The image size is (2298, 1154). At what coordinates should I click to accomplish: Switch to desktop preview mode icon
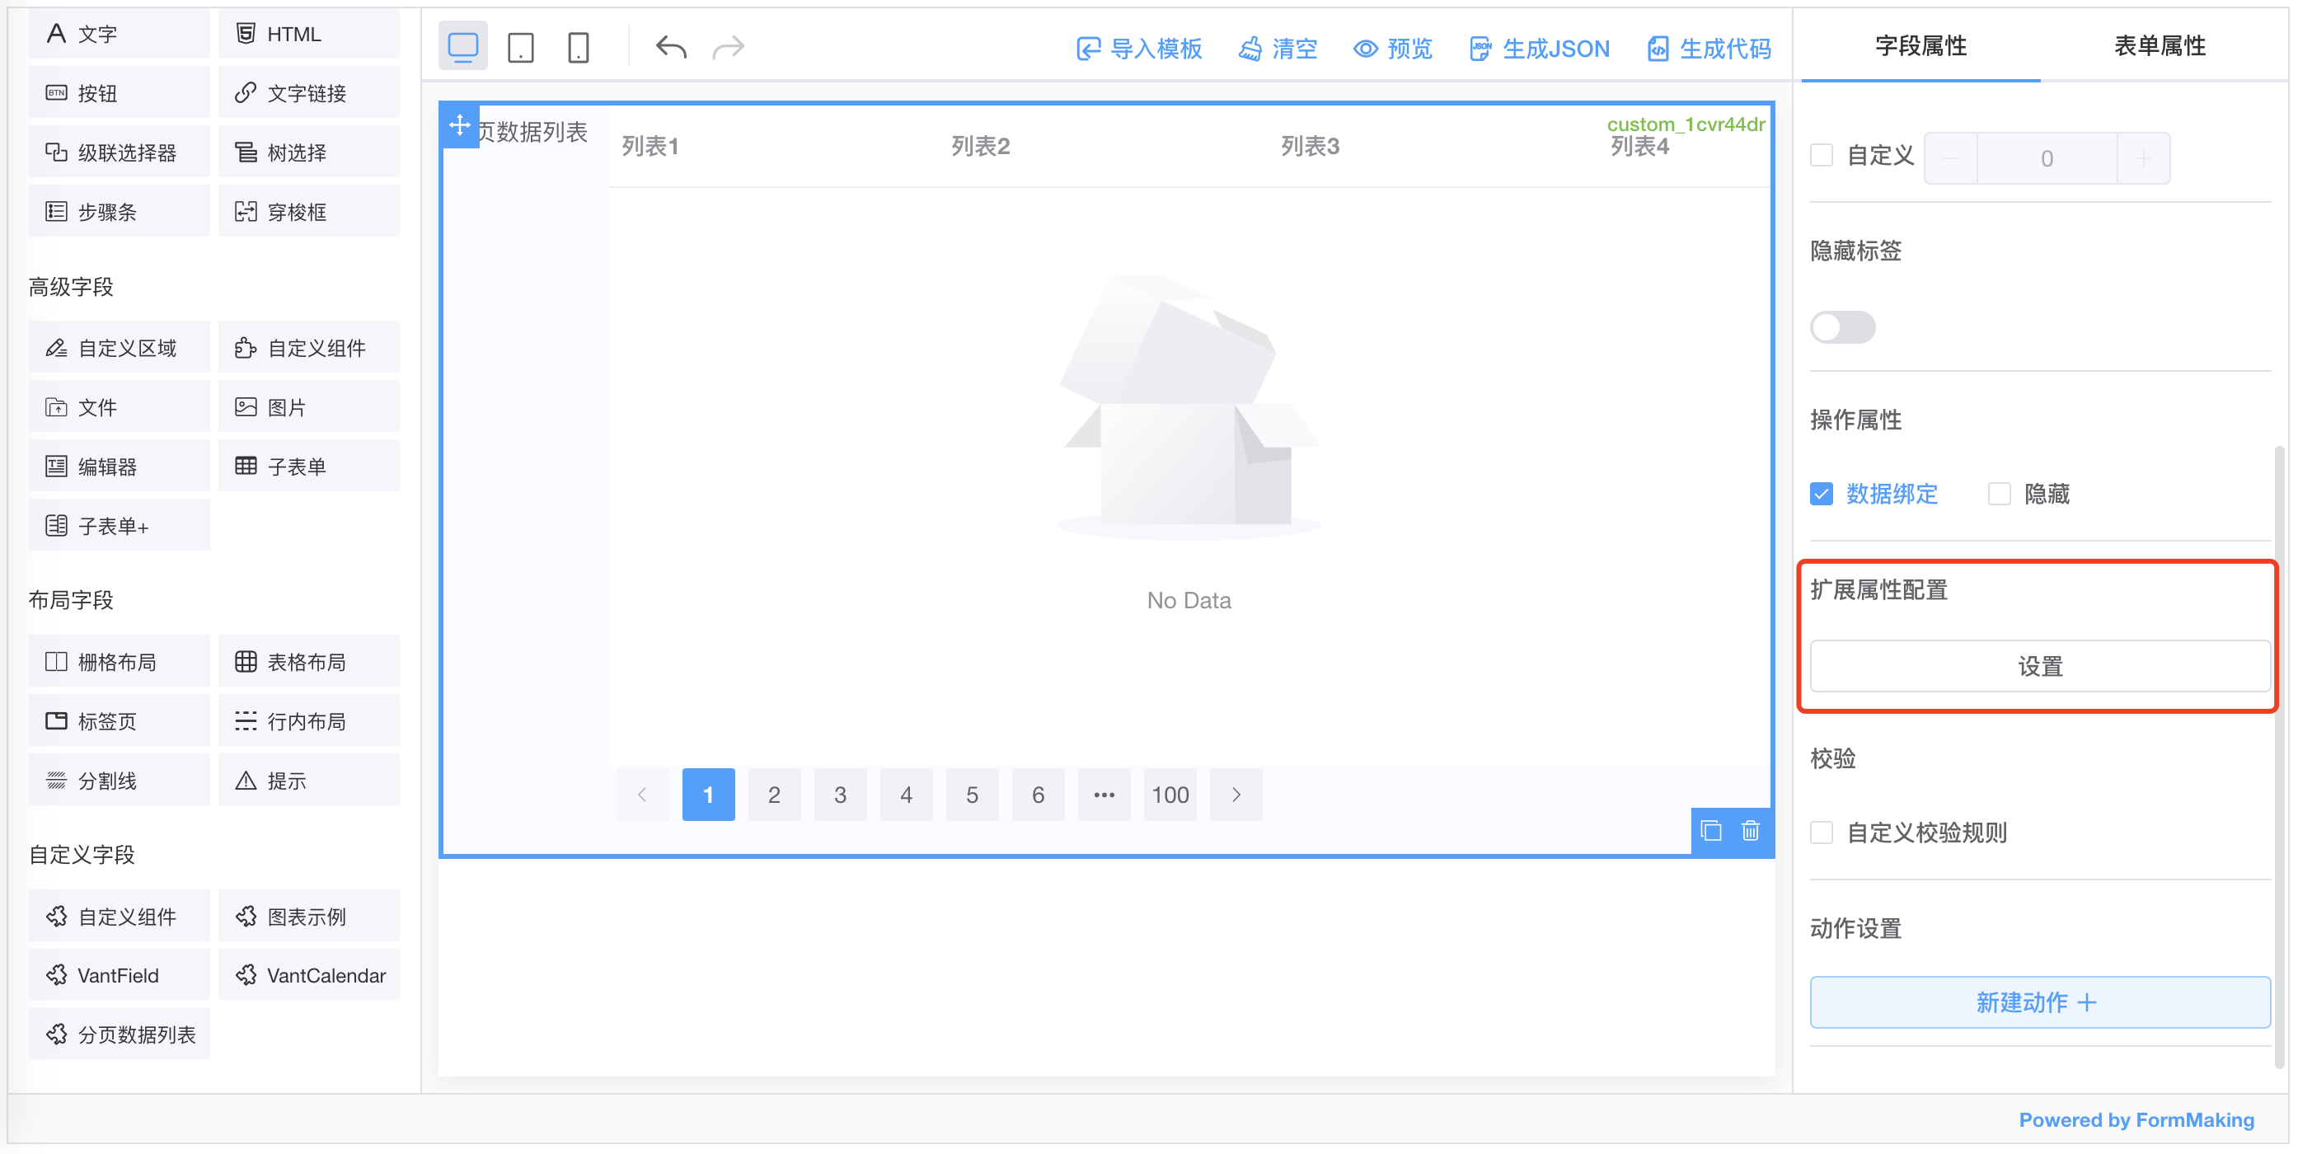(x=463, y=46)
